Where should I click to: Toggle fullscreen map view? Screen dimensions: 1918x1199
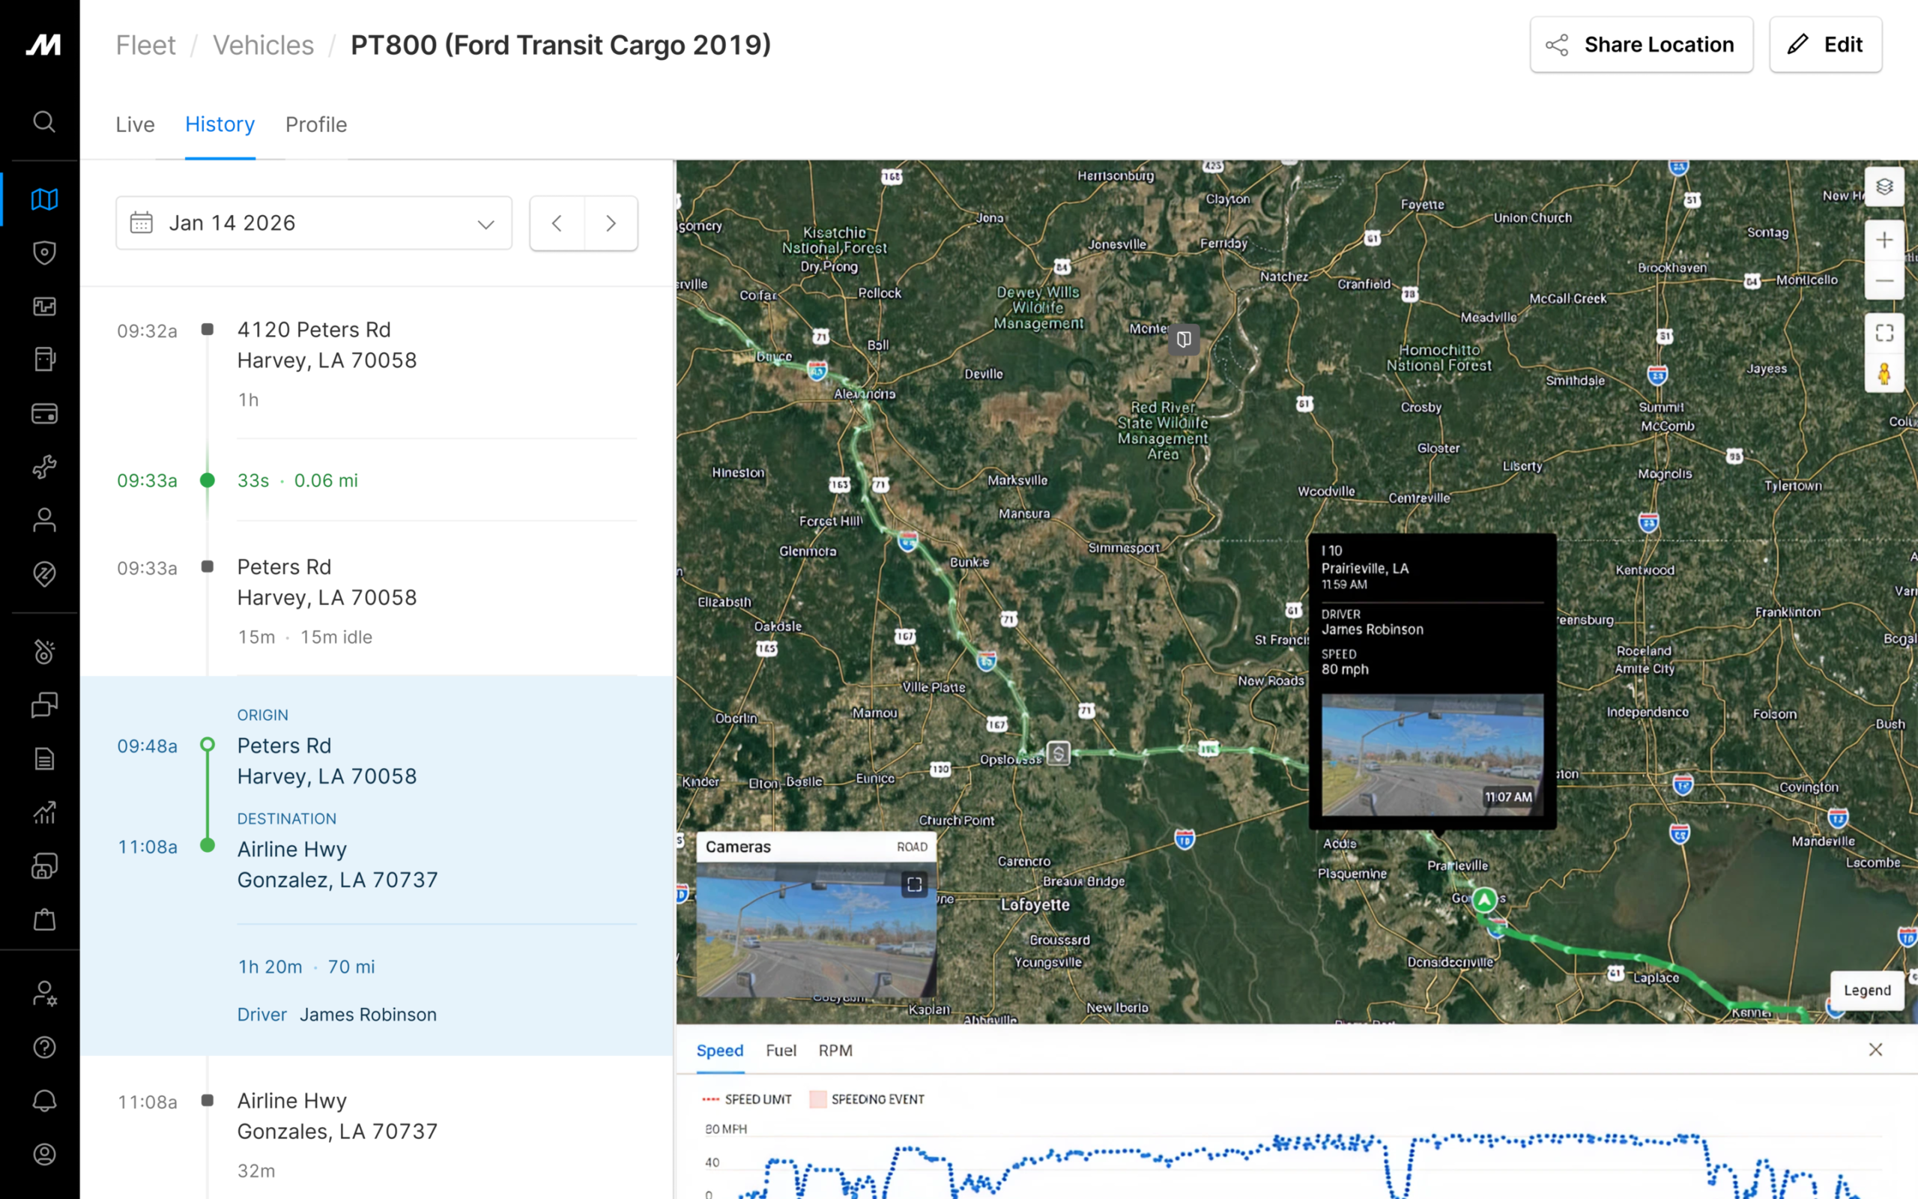[x=1885, y=332]
